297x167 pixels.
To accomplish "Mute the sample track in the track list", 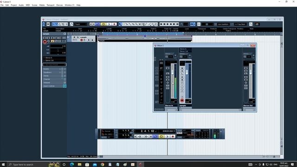I will (x=74, y=37).
